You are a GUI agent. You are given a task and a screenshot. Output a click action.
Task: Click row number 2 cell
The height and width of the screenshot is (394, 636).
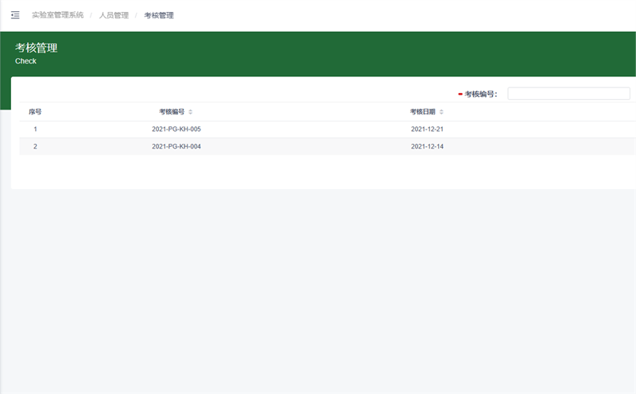click(35, 146)
